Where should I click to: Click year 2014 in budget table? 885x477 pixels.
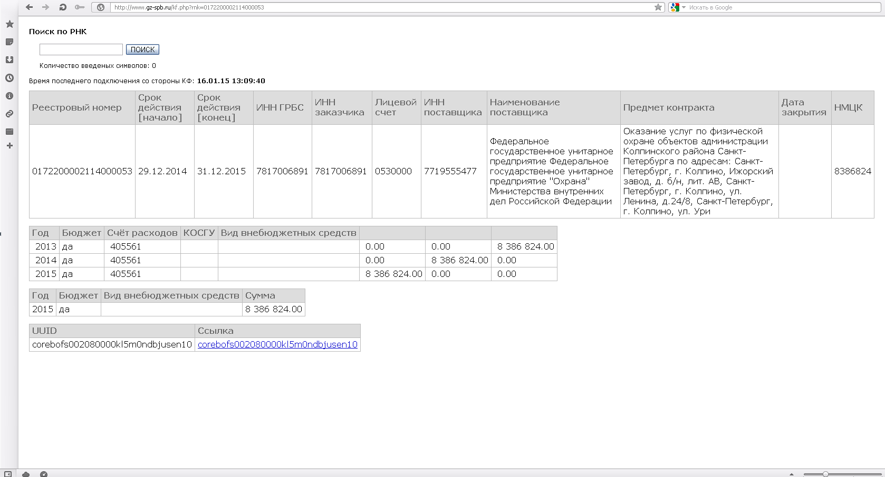46,260
